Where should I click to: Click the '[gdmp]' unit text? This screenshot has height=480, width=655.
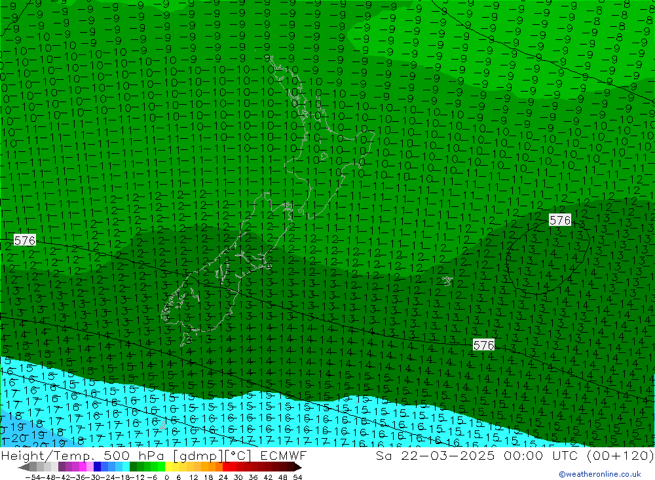198,455
